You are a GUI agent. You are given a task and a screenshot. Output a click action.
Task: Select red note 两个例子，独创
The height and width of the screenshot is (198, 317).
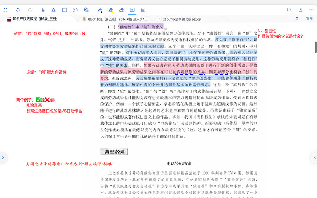point(35,100)
